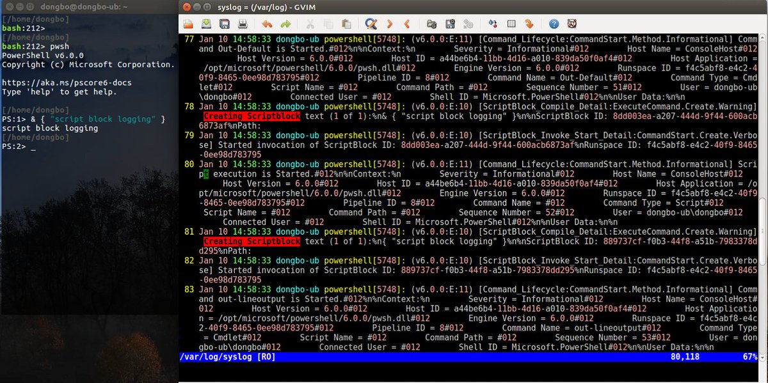Click the Open file toolbar icon

[188, 24]
